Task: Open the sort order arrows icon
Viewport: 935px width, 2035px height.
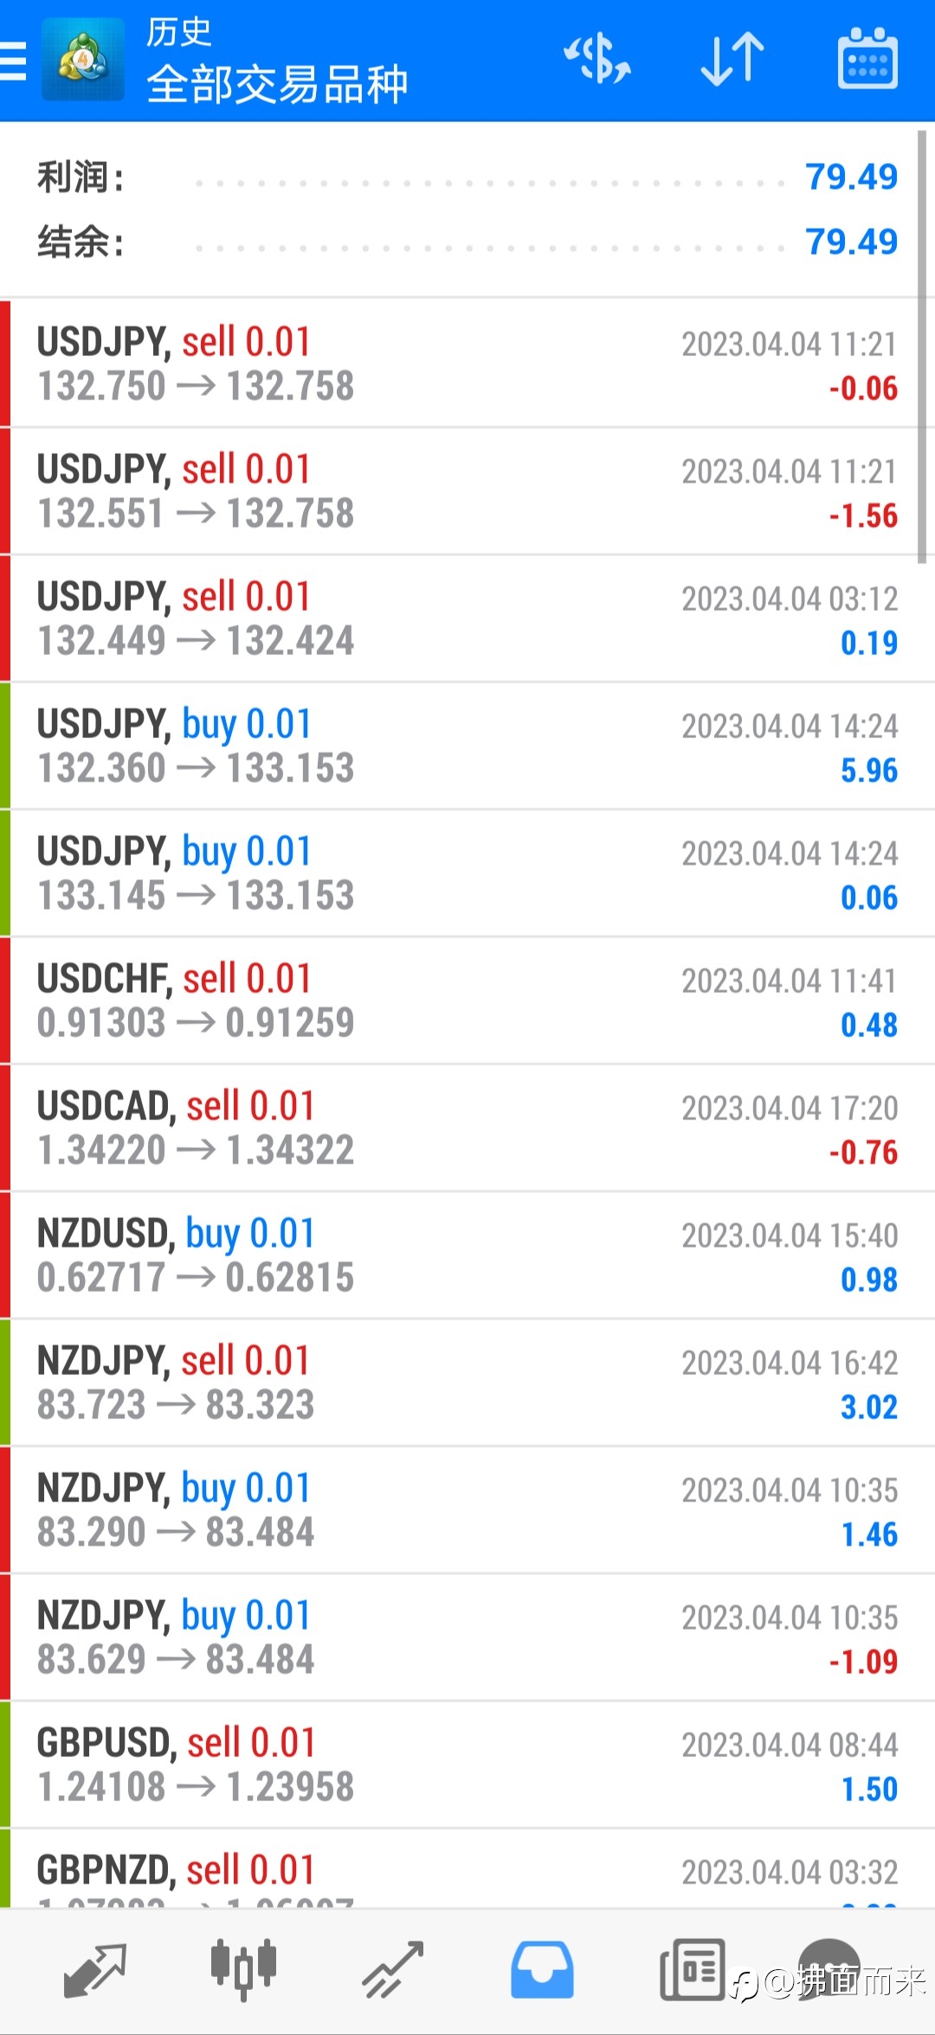Action: [x=732, y=60]
